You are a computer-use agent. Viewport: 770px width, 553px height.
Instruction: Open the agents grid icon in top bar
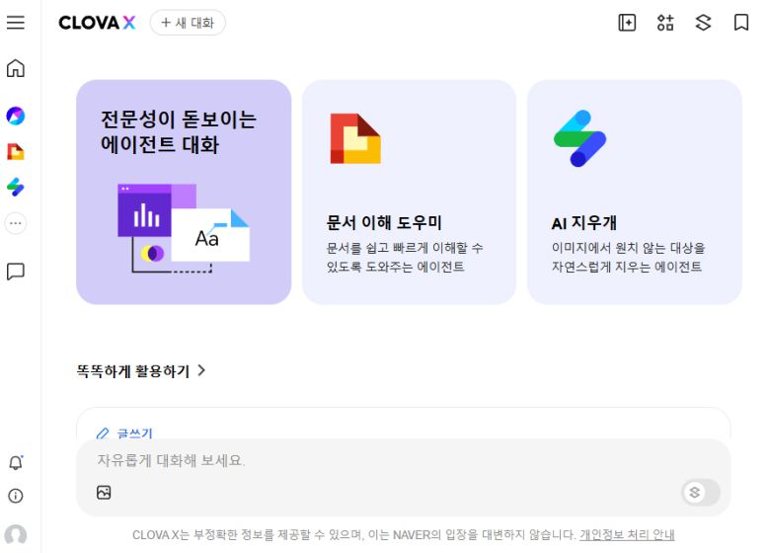(x=665, y=23)
